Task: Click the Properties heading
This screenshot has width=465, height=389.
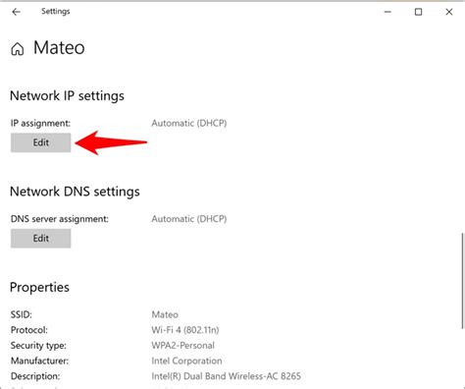Action: pyautogui.click(x=39, y=288)
